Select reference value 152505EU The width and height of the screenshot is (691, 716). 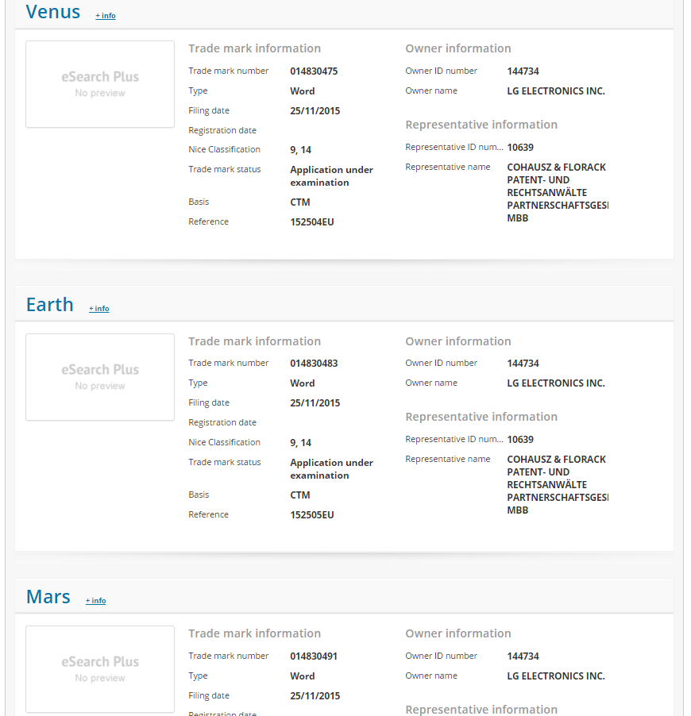[312, 515]
